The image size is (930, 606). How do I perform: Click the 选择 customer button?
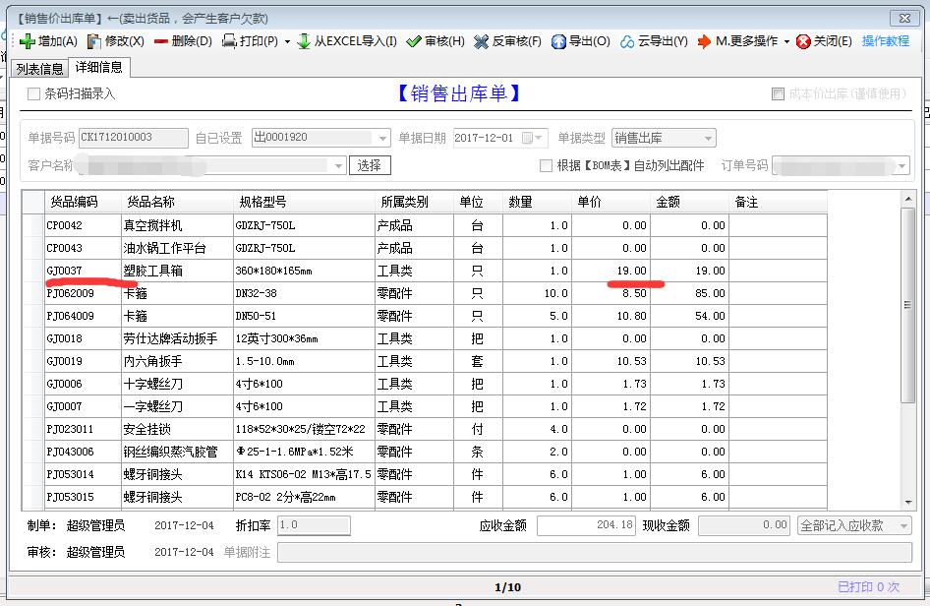click(x=370, y=165)
